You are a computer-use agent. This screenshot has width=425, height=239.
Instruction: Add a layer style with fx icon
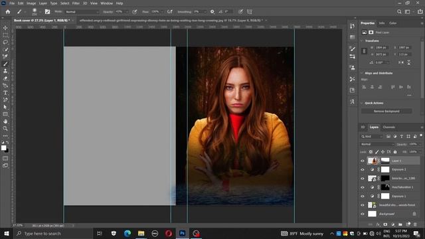pos(378,224)
